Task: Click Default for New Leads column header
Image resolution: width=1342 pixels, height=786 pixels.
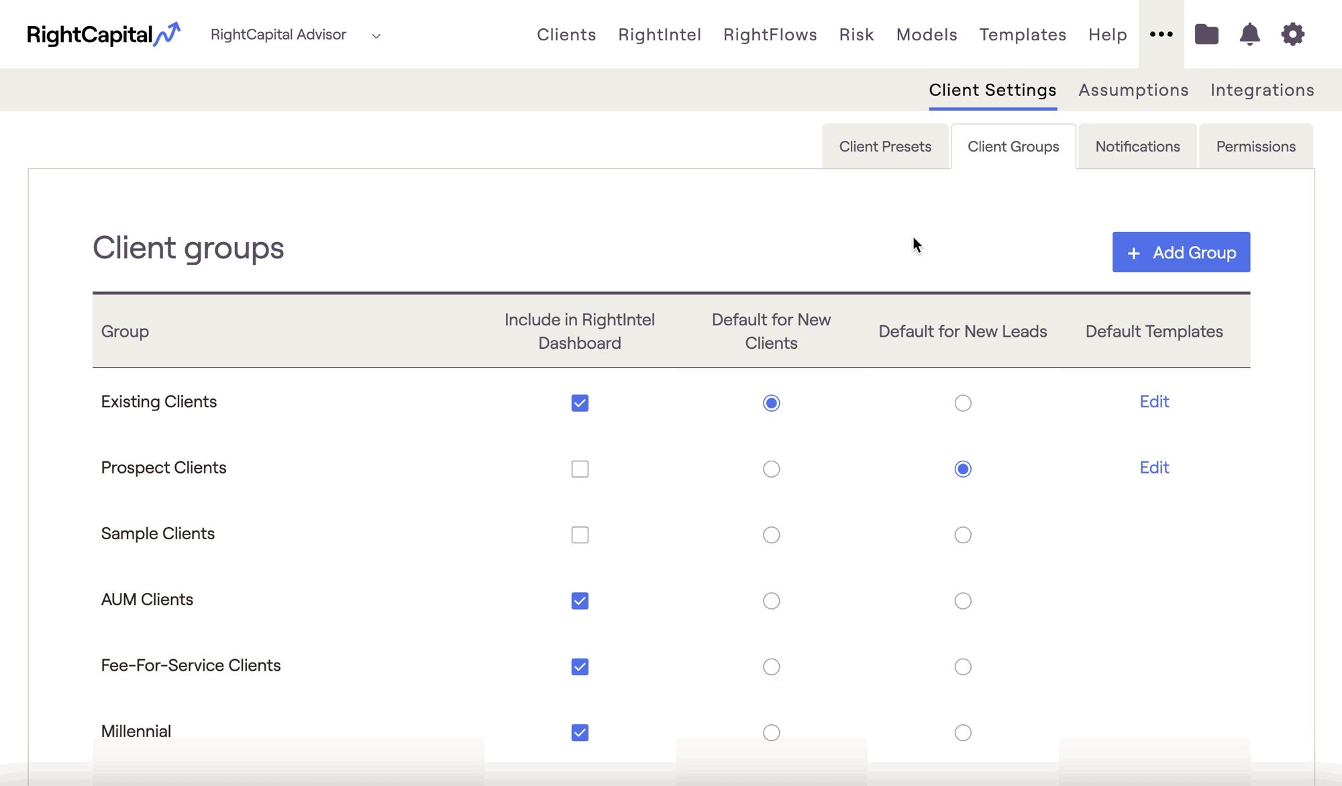Action: [963, 331]
